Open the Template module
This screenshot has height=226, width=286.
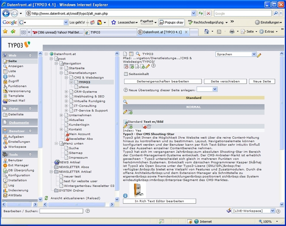16,96
